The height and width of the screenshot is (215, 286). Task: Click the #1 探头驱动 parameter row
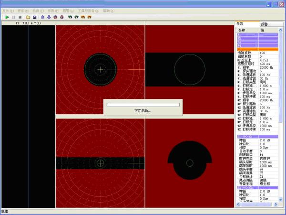[x=257, y=71]
